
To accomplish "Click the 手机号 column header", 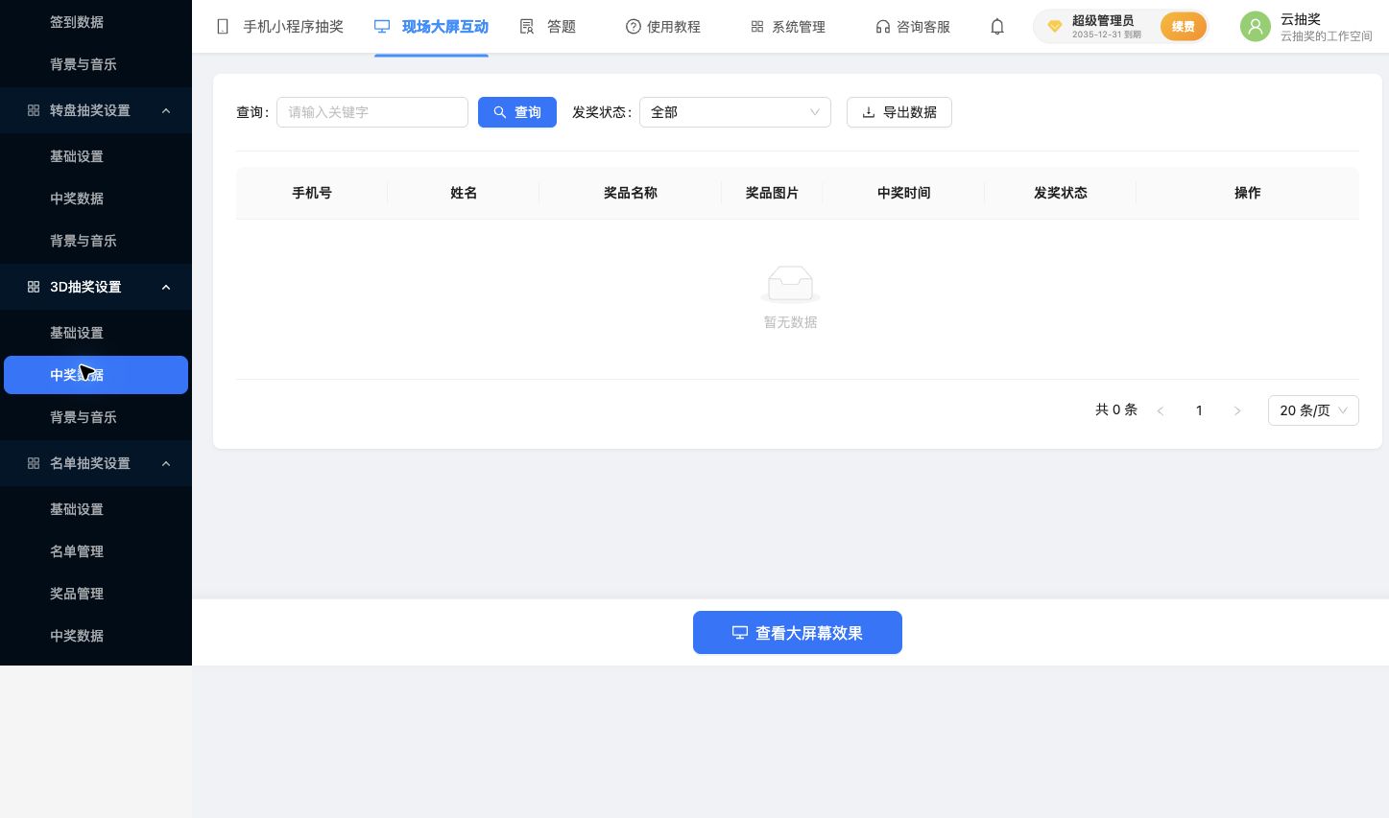I will point(312,193).
